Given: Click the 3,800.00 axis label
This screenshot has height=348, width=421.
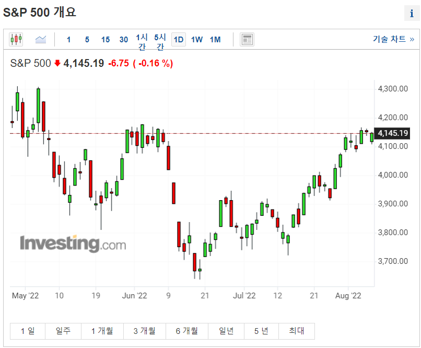Looking at the screenshot, I should tap(393, 233).
